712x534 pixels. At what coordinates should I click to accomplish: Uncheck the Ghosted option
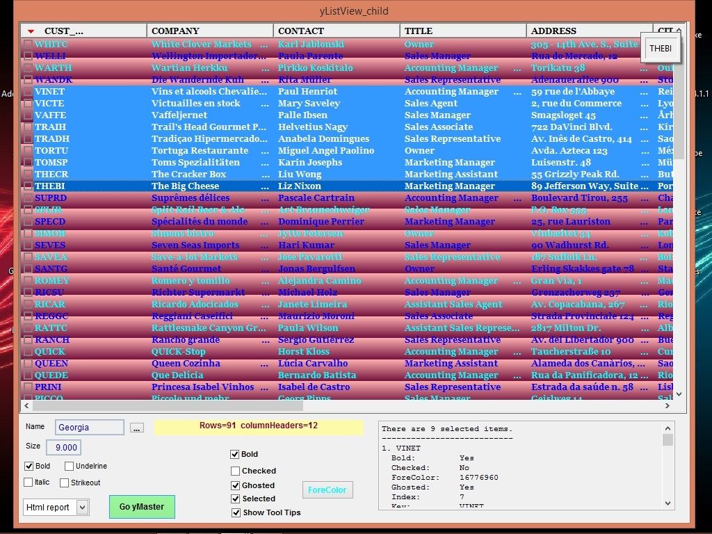(236, 485)
